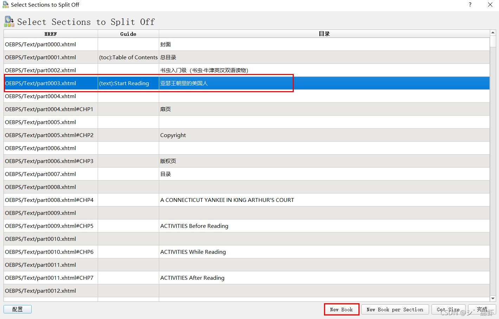The height and width of the screenshot is (319, 499).
Task: Click the 版权页 cell
Action: 324,161
